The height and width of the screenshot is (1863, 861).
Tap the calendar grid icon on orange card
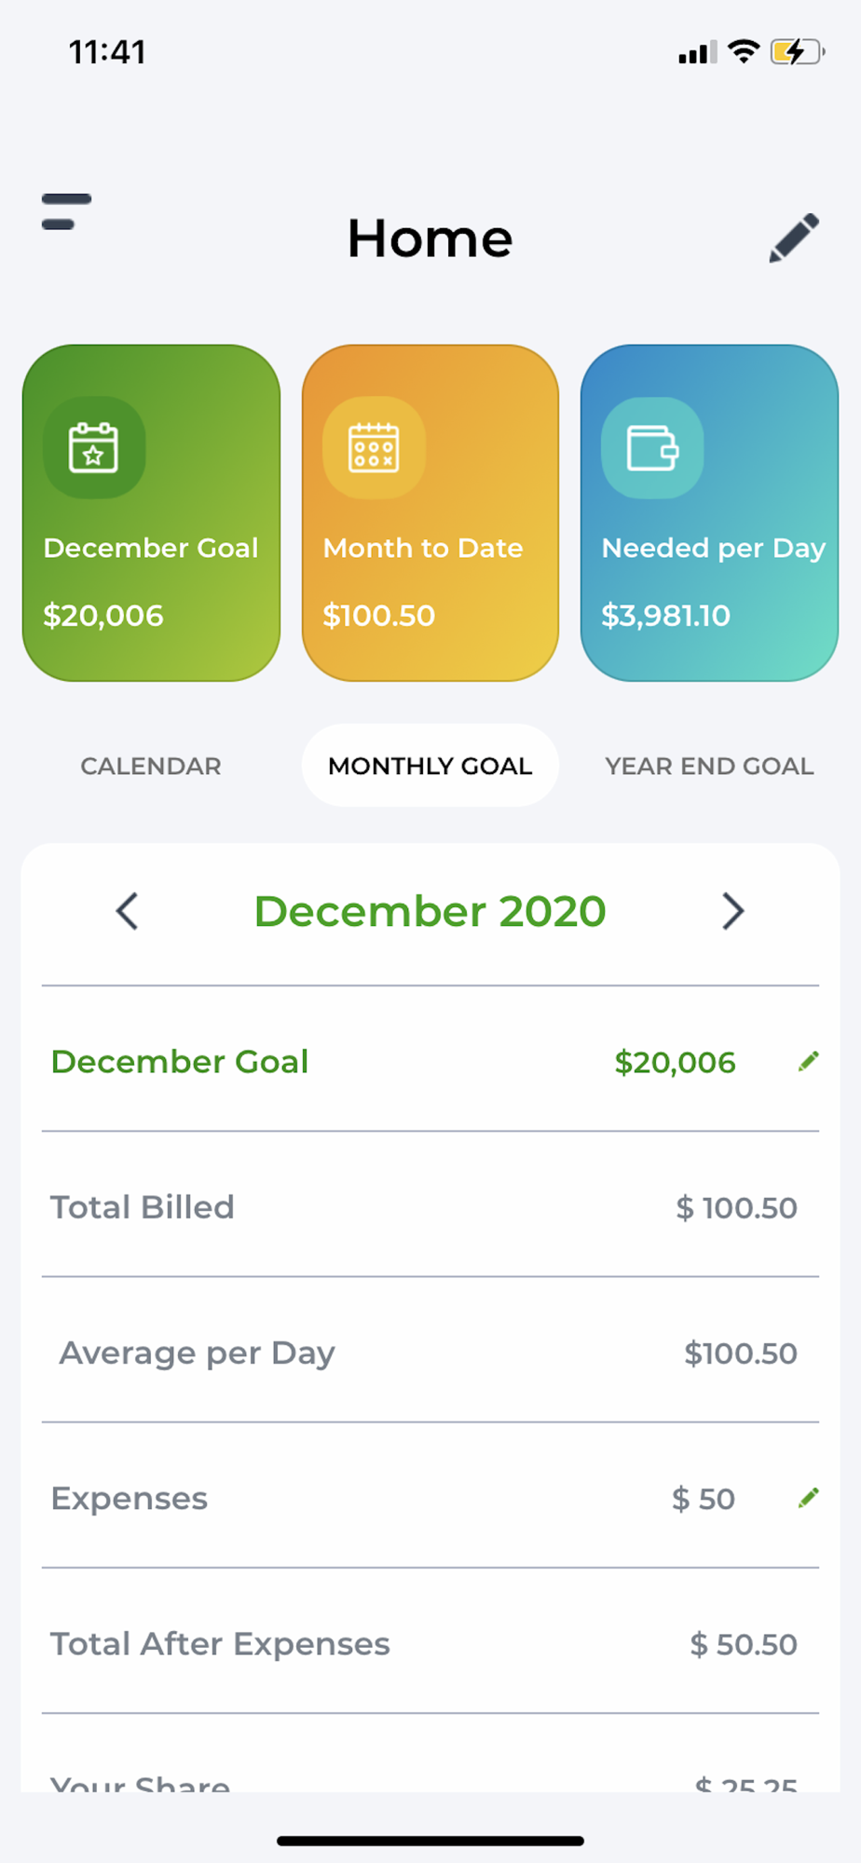pyautogui.click(x=374, y=448)
